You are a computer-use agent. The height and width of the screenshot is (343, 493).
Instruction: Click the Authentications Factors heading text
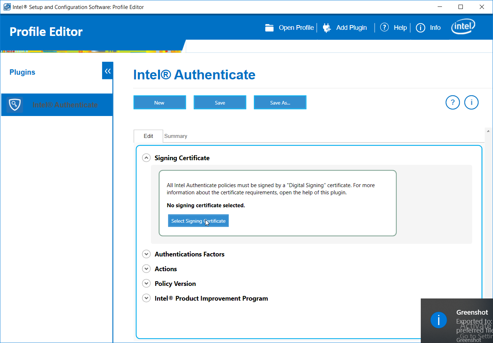(190, 254)
